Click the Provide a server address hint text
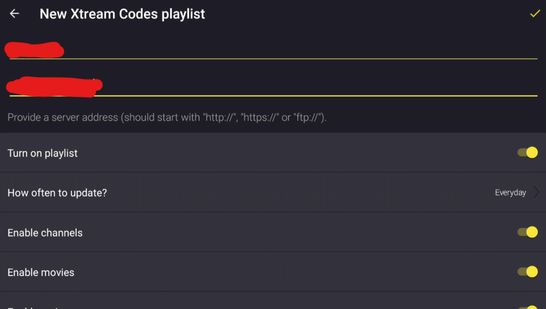Image resolution: width=546 pixels, height=309 pixels. coord(167,117)
